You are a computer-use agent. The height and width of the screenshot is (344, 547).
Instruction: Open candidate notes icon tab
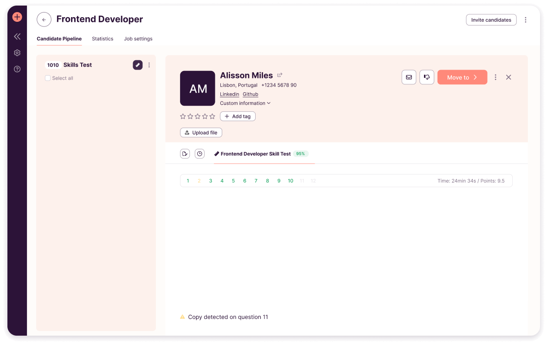pos(185,154)
